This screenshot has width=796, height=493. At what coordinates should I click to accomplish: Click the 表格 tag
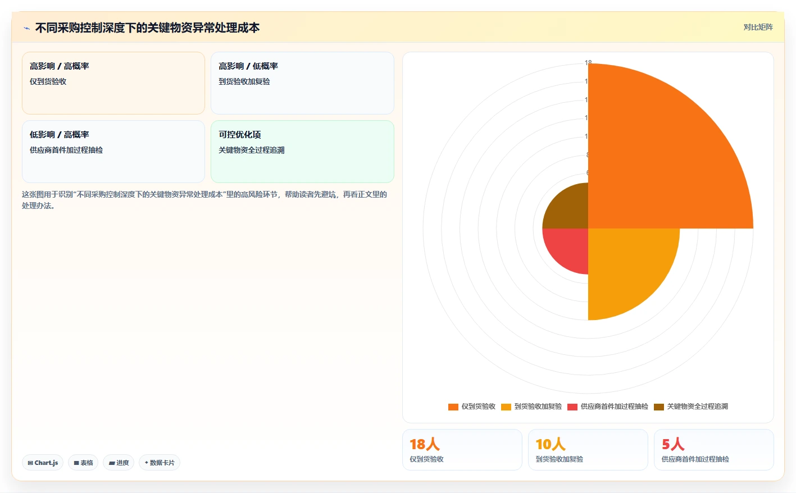(x=83, y=463)
